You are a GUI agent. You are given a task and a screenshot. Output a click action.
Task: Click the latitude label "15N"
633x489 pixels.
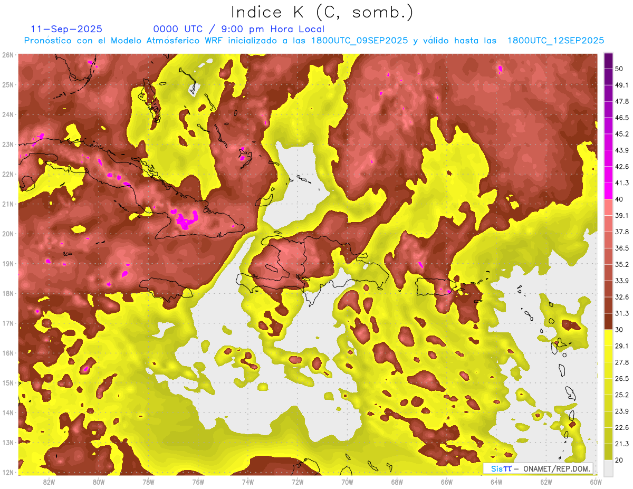(x=8, y=382)
